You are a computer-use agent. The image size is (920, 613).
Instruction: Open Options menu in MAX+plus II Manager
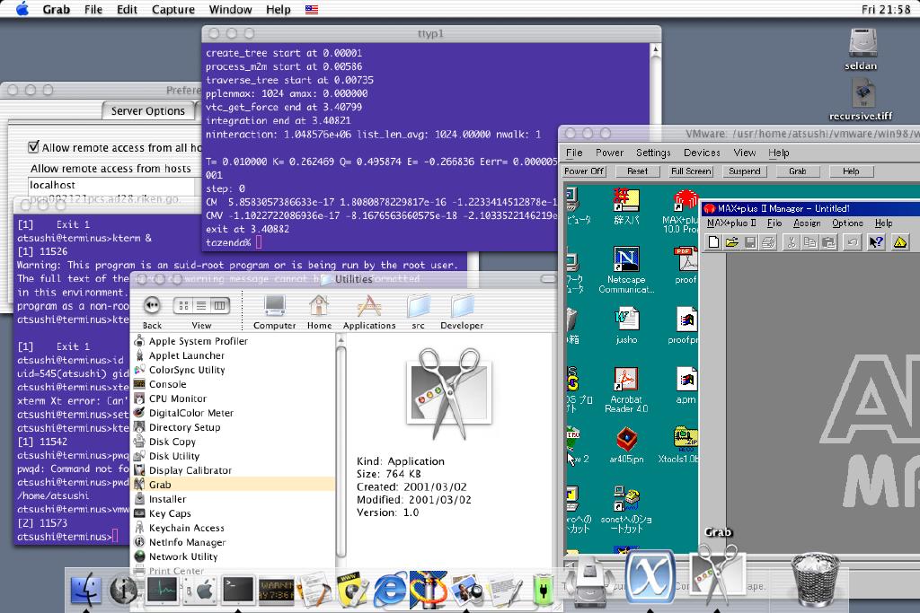[847, 223]
